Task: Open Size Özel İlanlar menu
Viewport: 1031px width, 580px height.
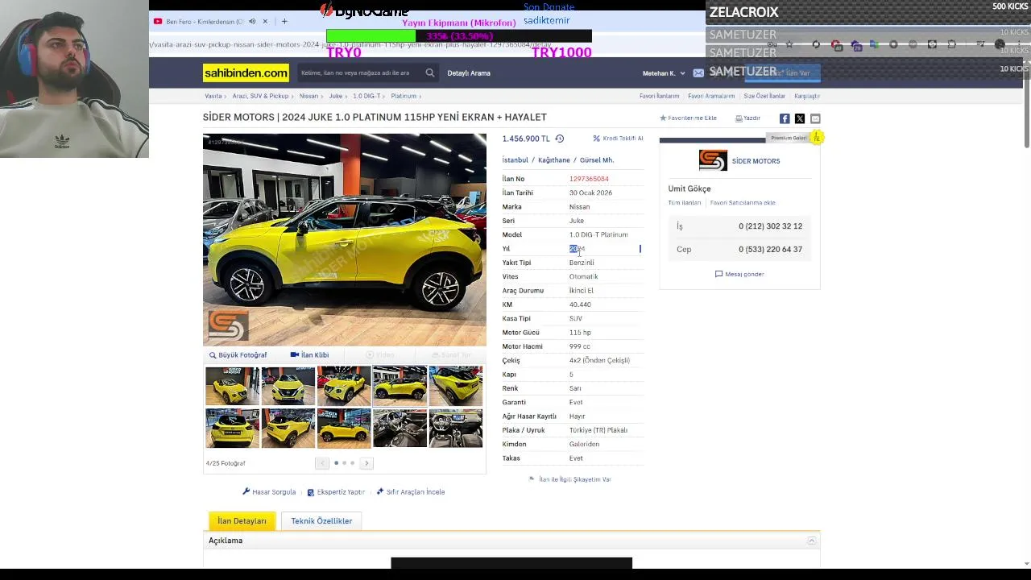Action: (764, 96)
